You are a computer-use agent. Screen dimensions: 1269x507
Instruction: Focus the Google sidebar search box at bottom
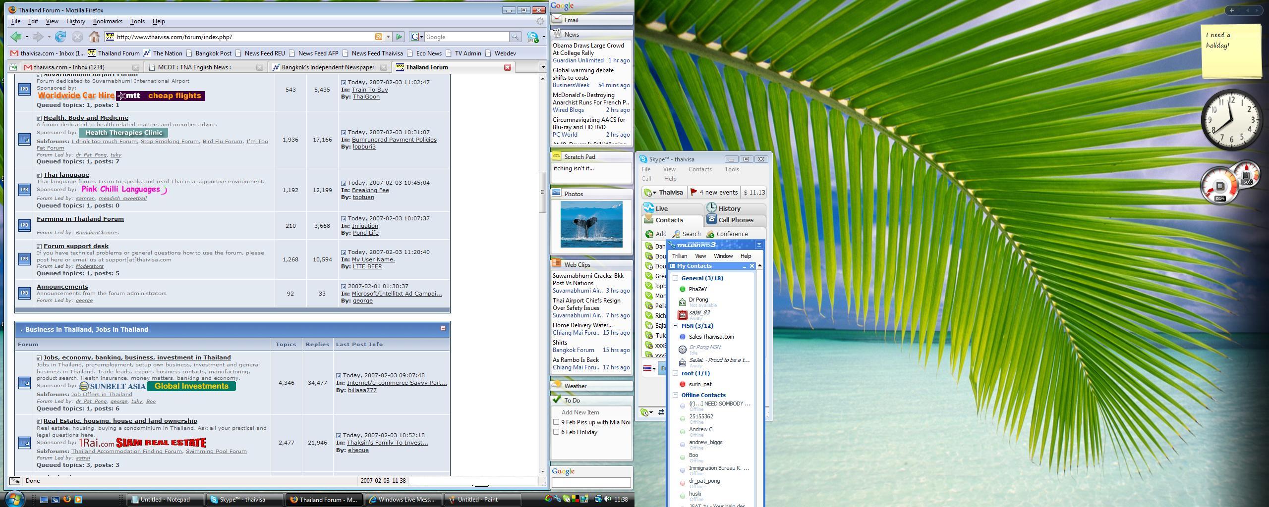591,482
